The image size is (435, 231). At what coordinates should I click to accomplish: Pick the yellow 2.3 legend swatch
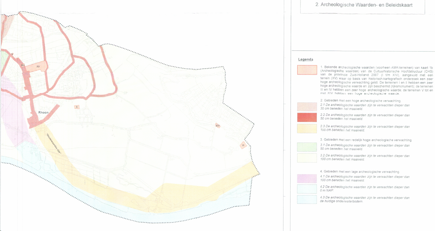[307, 128]
